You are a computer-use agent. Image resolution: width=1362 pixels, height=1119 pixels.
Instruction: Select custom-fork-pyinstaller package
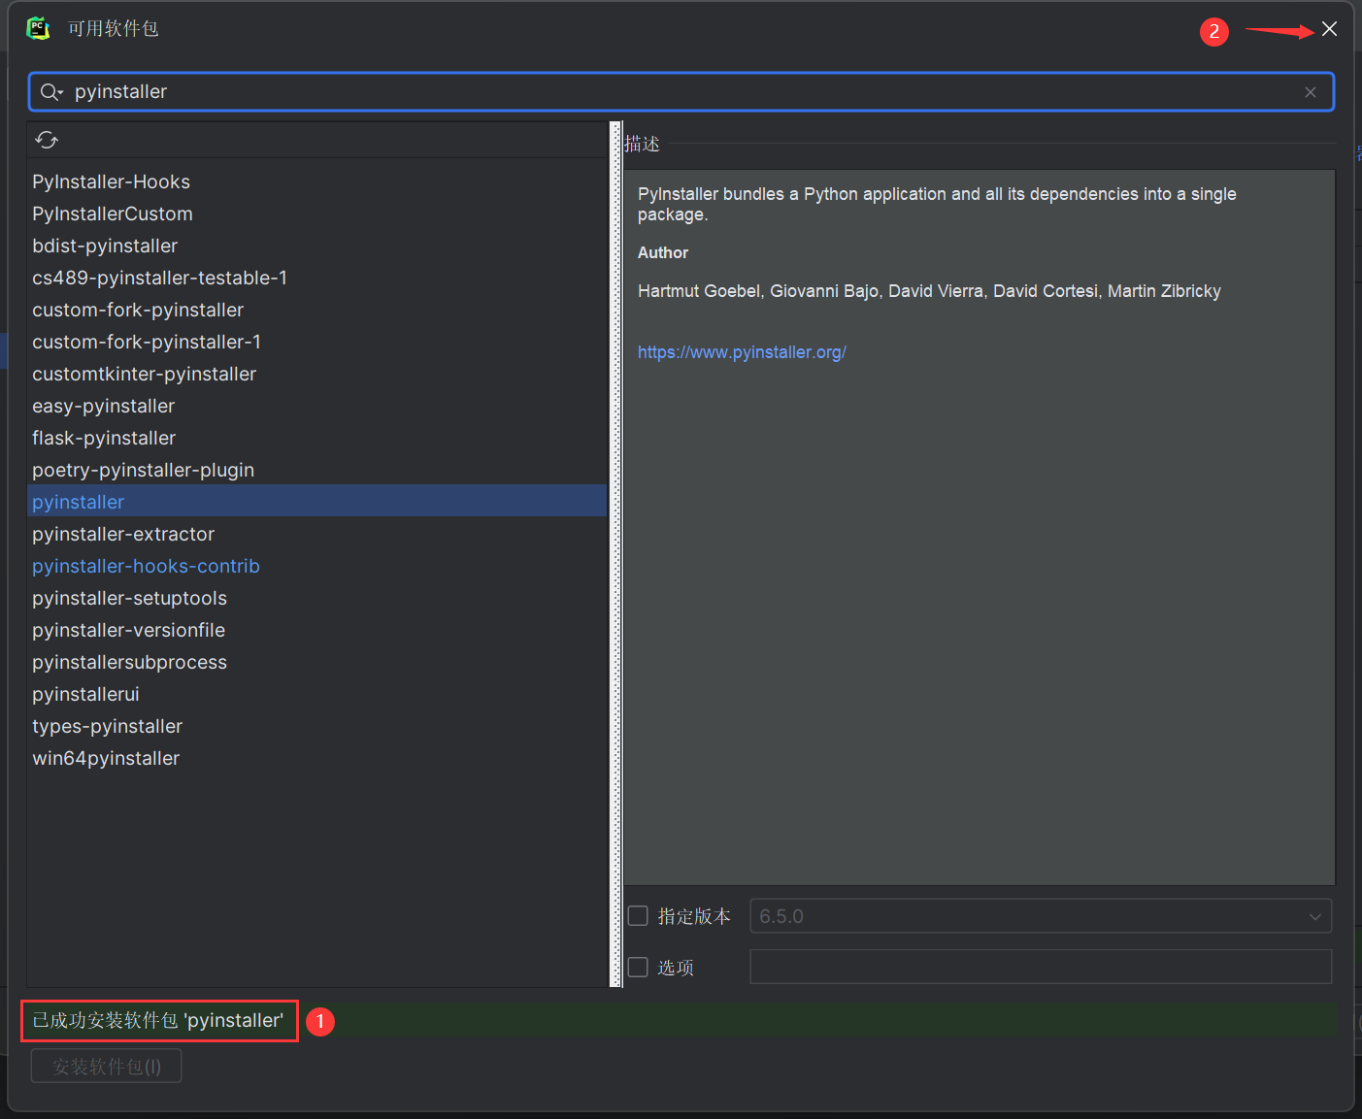click(316, 310)
